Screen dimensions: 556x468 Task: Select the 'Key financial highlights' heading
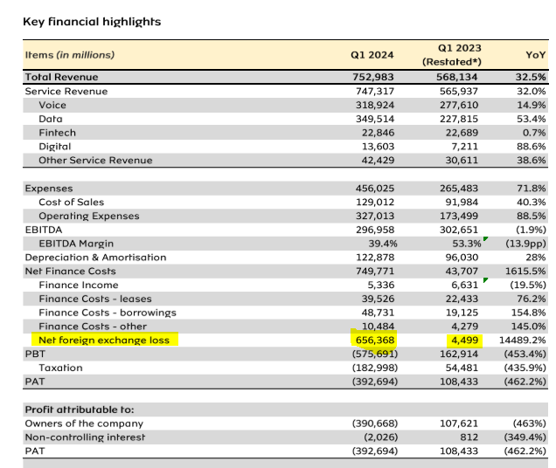pyautogui.click(x=92, y=22)
